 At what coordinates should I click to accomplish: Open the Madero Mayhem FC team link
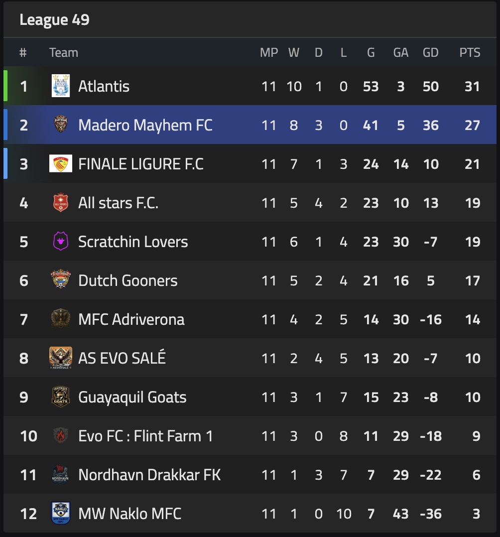click(145, 125)
